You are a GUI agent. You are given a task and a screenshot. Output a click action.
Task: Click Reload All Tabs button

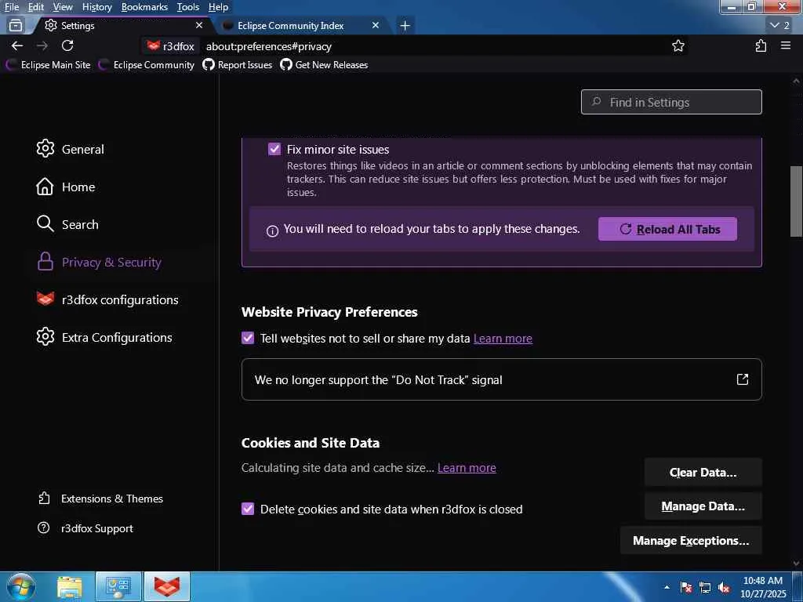click(x=667, y=229)
